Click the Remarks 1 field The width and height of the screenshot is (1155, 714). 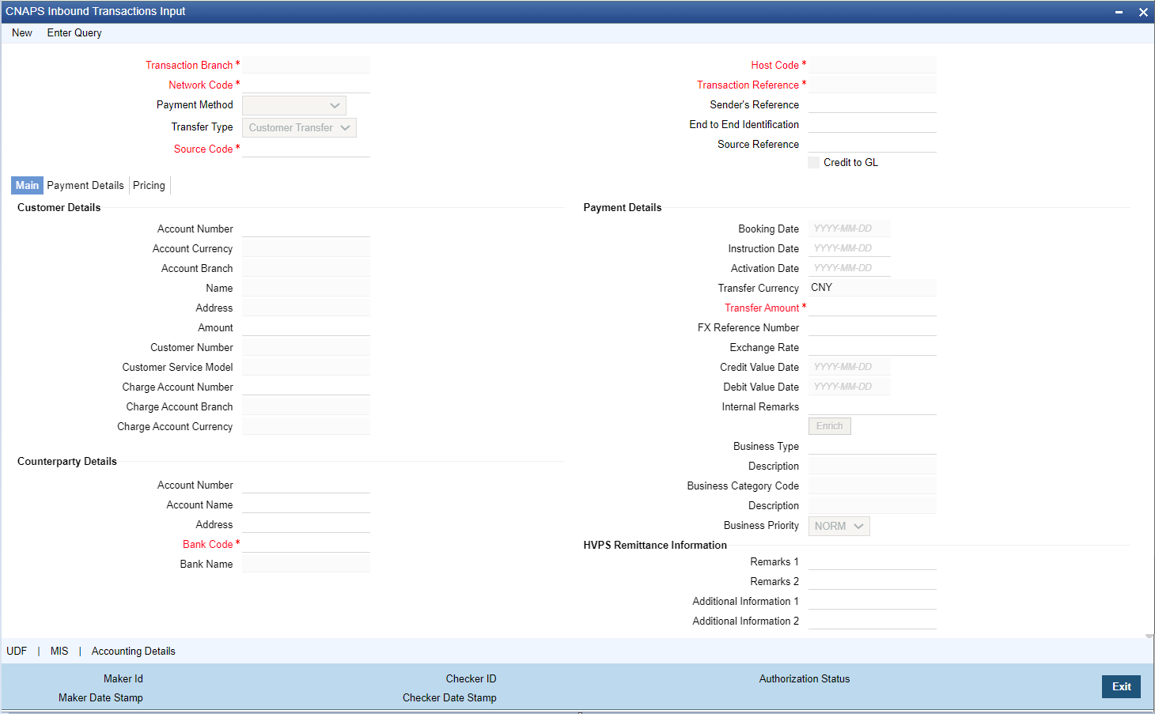coord(873,561)
